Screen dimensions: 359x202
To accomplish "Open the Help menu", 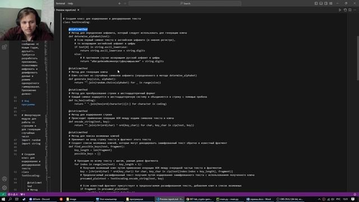I will tap(71, 3).
